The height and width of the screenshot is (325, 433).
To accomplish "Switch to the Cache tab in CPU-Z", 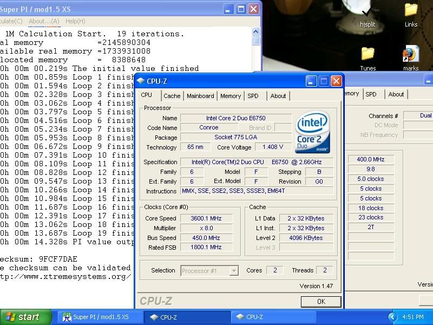I will pos(172,96).
